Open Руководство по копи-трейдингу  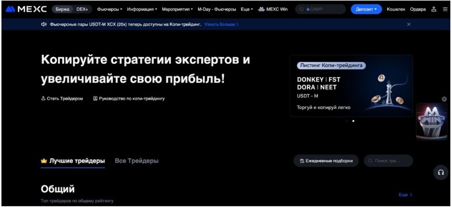129,98
